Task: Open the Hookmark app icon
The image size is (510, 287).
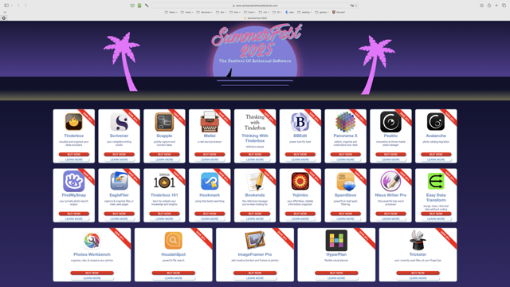Action: (x=210, y=181)
